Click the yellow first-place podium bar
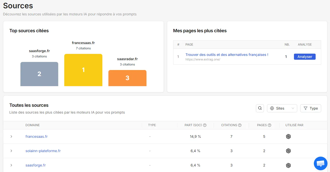 pos(83,70)
